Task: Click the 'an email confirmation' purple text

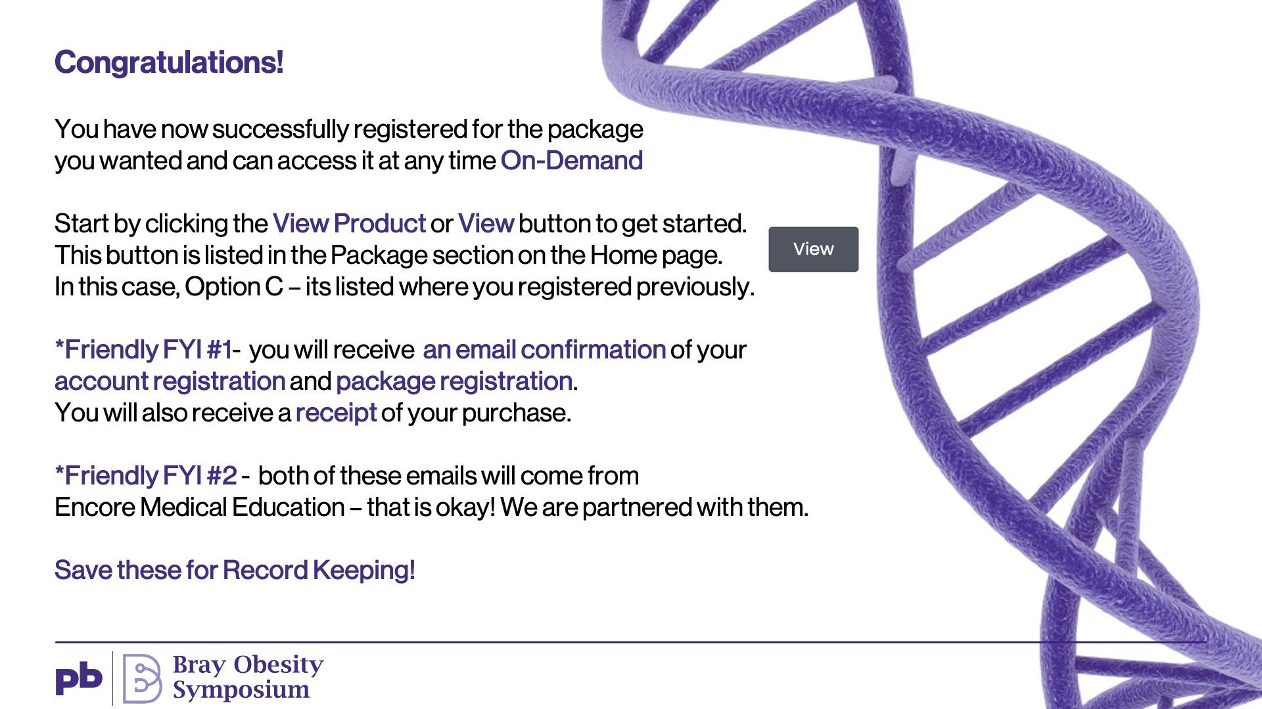Action: [x=544, y=350]
